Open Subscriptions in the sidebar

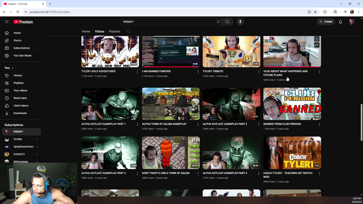click(x=22, y=48)
